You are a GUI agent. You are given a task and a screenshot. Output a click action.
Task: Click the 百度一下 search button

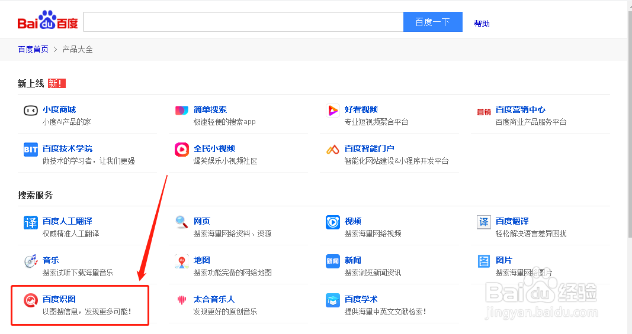click(432, 22)
